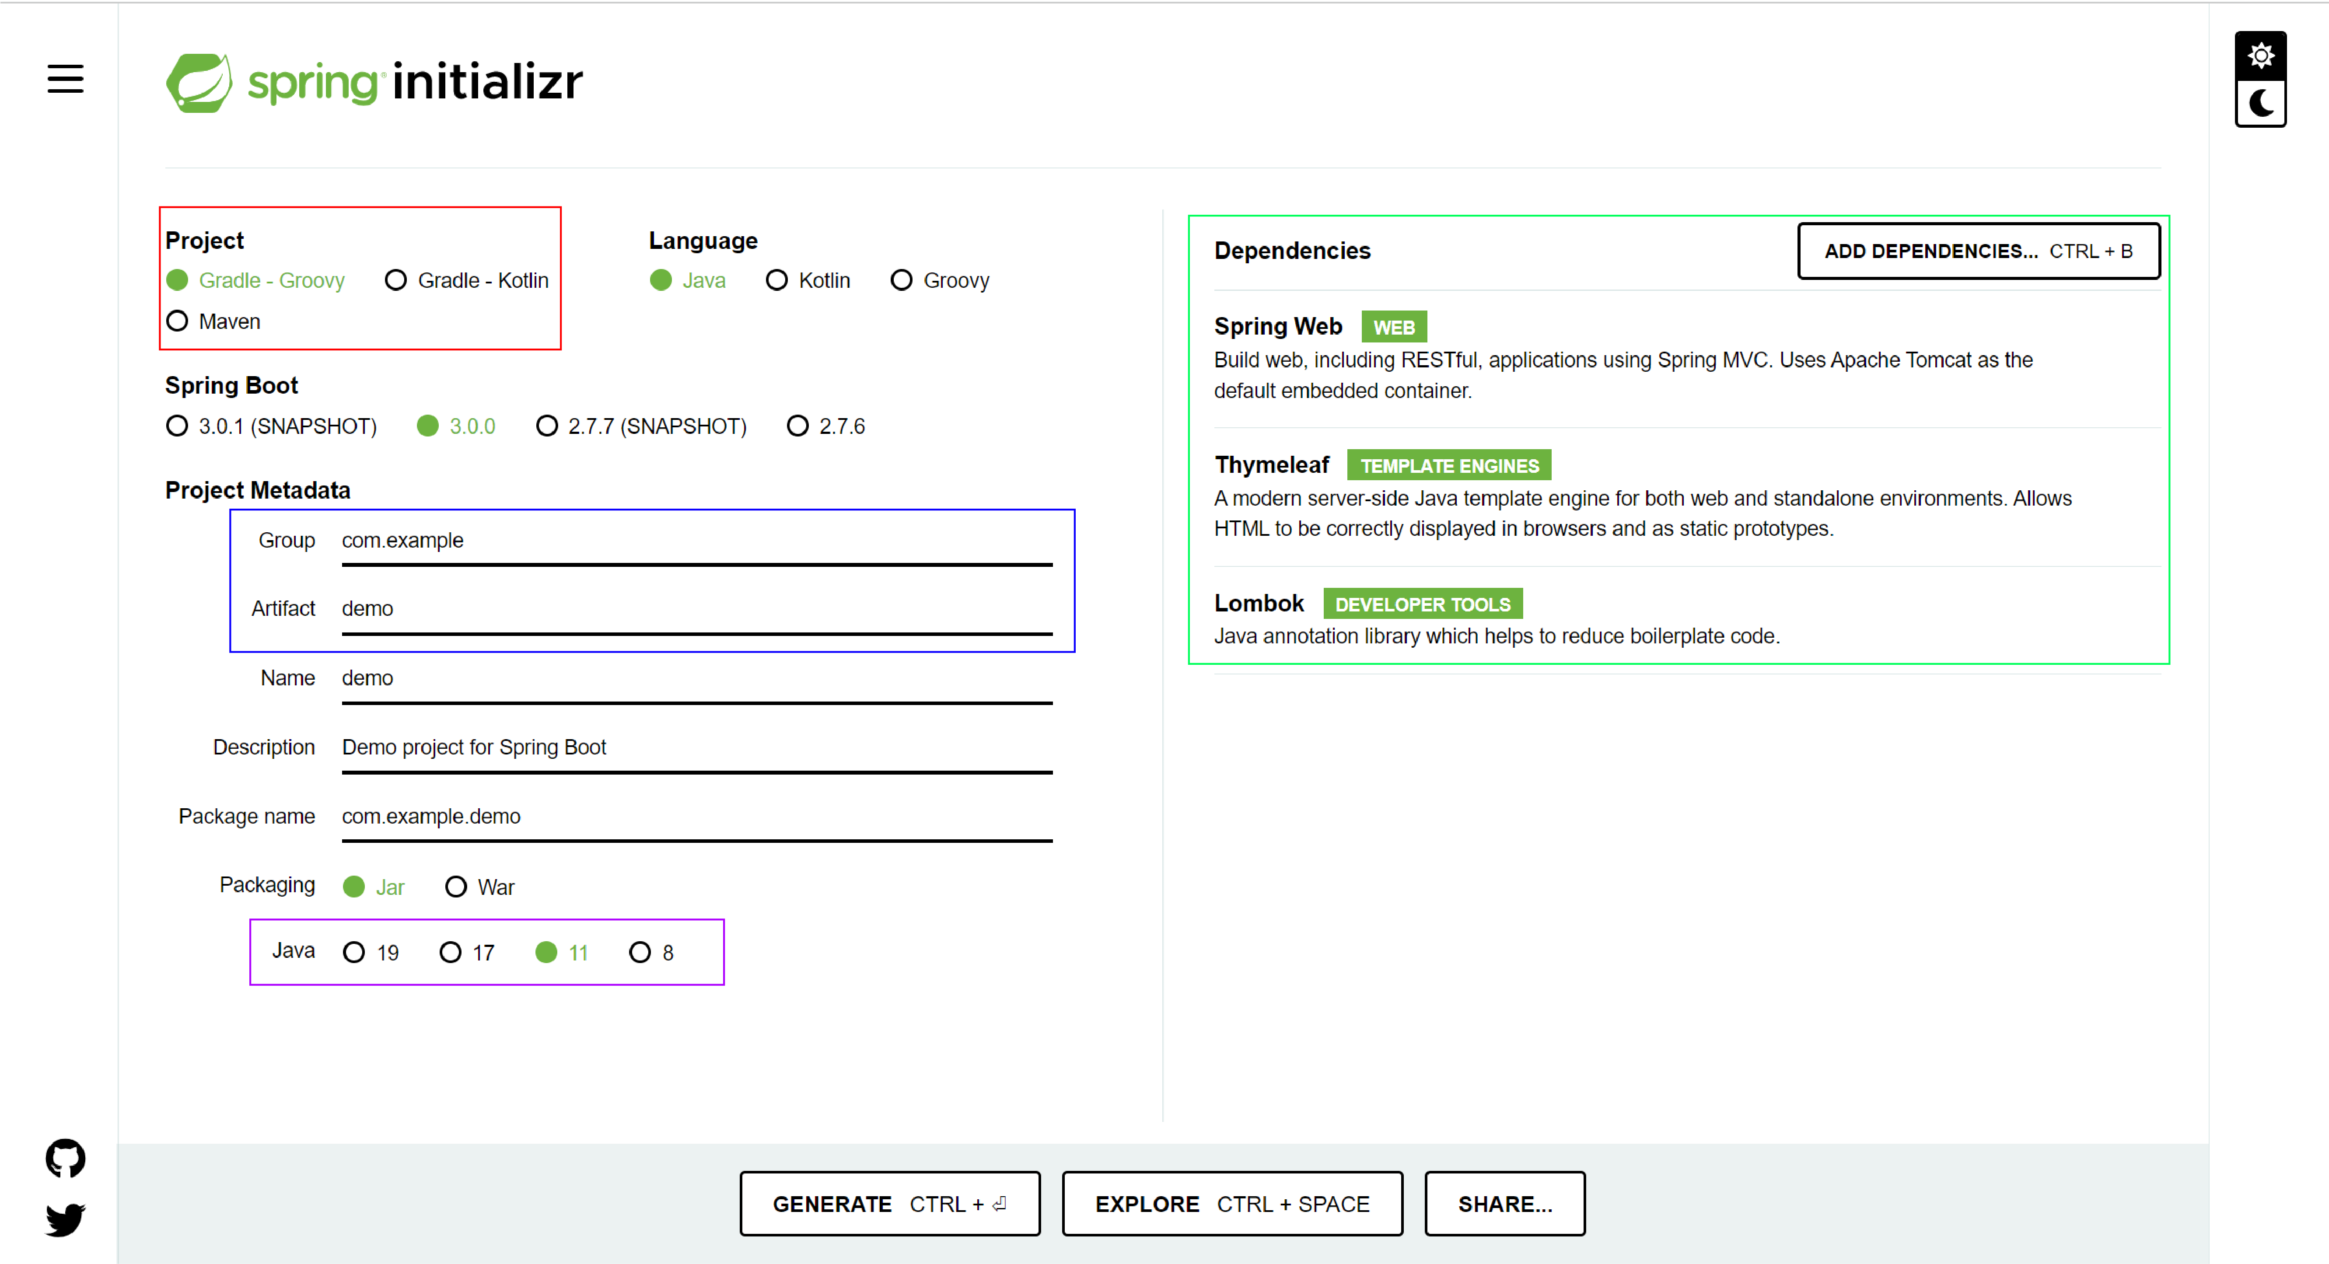
Task: Select Java version 17
Action: pos(450,952)
